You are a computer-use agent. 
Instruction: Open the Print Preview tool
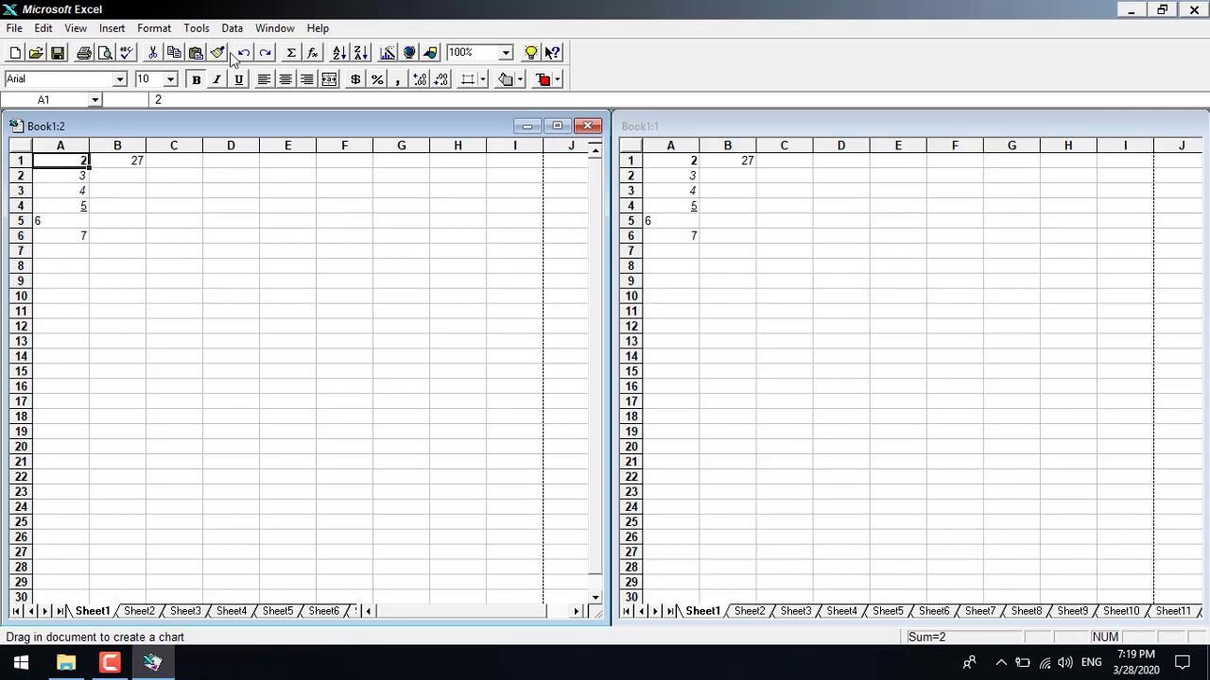point(105,53)
